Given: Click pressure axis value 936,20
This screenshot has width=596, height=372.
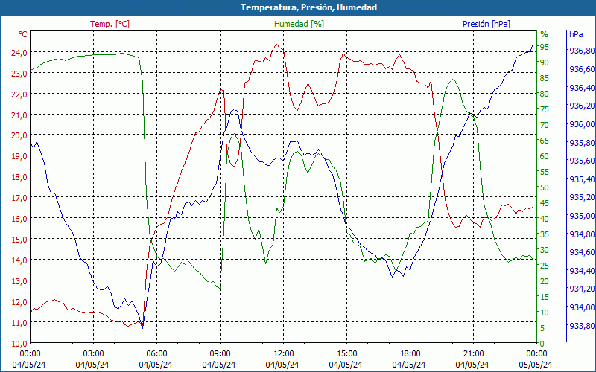Looking at the screenshot, I should click(582, 106).
